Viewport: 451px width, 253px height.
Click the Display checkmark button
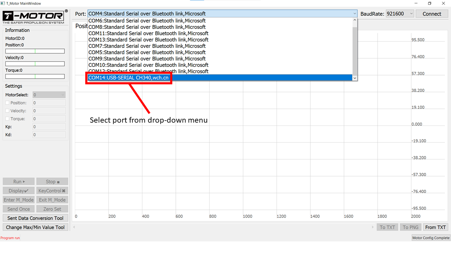[19, 191]
